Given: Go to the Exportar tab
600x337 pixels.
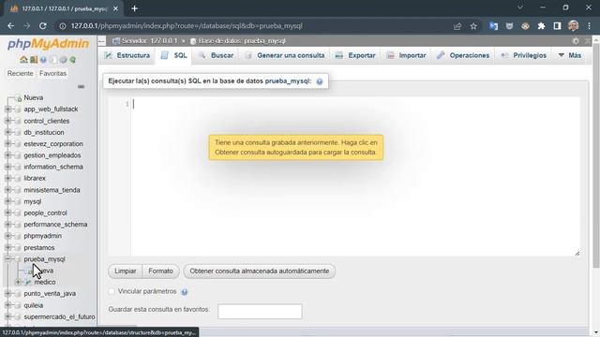Looking at the screenshot, I should click(355, 55).
